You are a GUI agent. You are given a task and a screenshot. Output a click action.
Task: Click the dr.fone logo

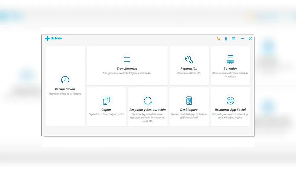[x=54, y=38]
